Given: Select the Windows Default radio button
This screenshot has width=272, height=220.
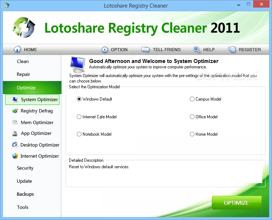Looking at the screenshot, I should click(x=79, y=99).
